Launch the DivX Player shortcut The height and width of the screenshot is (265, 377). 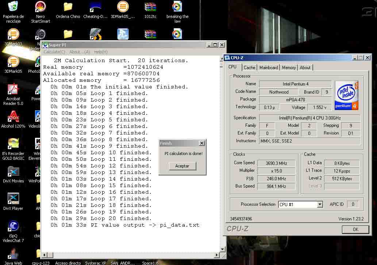tap(13, 199)
